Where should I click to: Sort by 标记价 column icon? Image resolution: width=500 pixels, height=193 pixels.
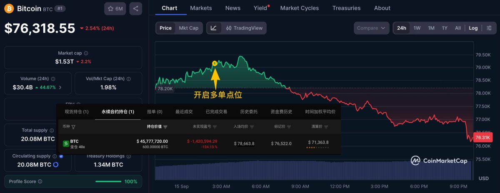pyautogui.click(x=289, y=126)
